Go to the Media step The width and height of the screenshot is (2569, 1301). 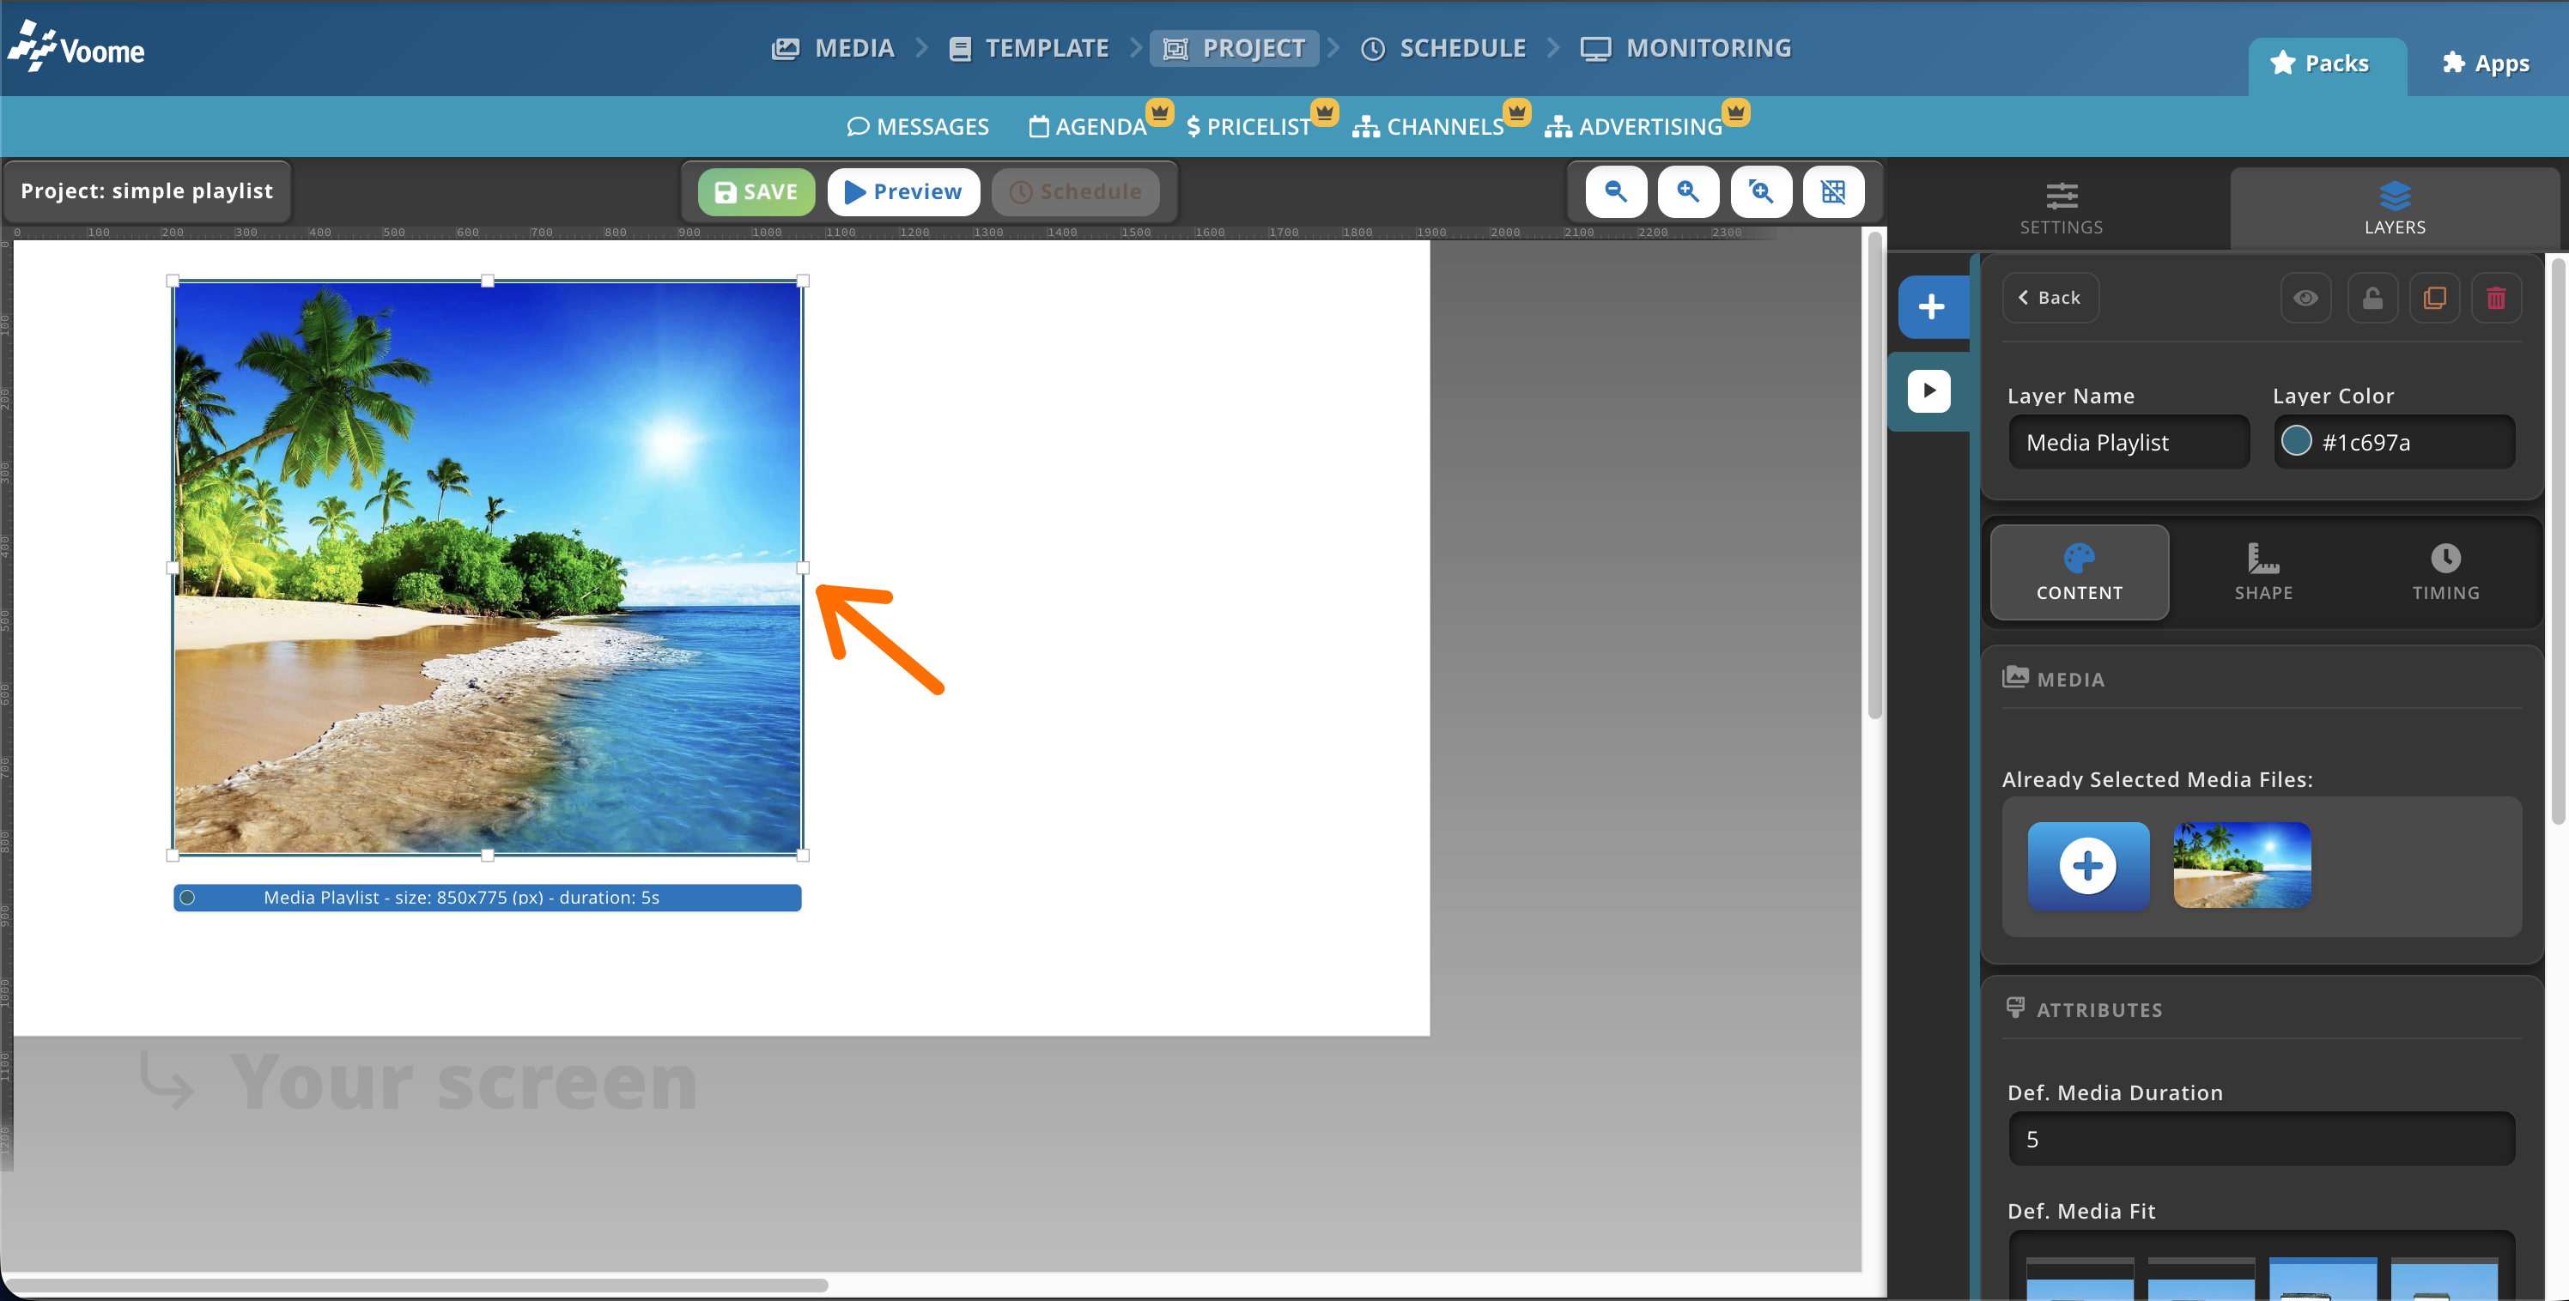coord(833,48)
